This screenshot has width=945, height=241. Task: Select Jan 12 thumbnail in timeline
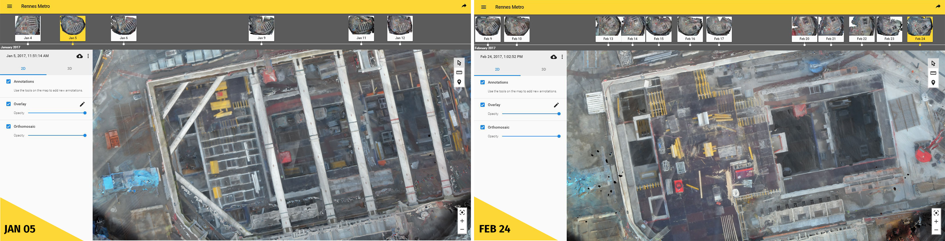pos(400,28)
